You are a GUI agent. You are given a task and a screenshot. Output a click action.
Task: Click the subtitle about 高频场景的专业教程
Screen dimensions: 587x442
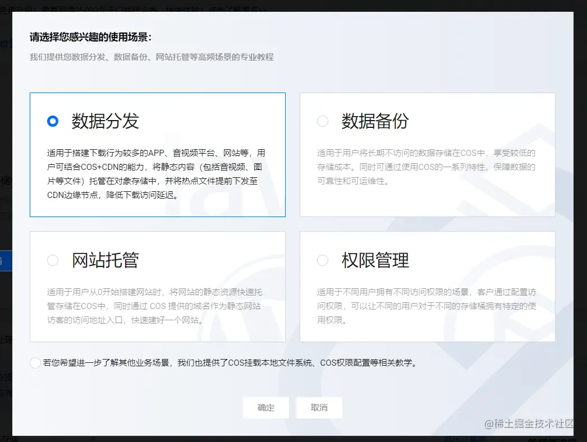pos(152,57)
